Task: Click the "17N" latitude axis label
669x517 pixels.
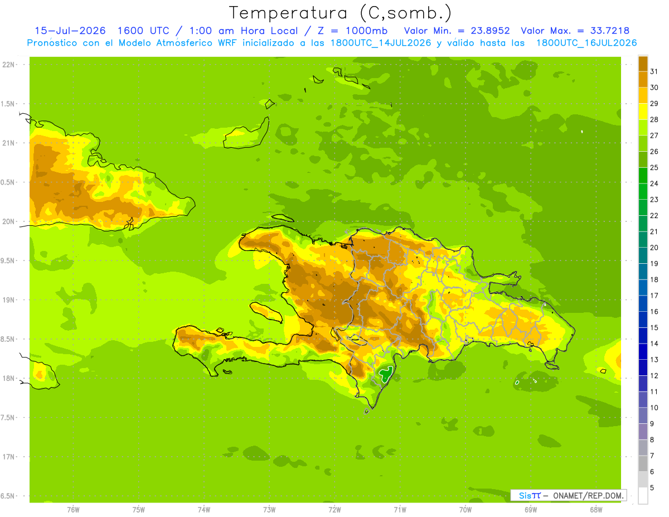Action: click(x=8, y=457)
